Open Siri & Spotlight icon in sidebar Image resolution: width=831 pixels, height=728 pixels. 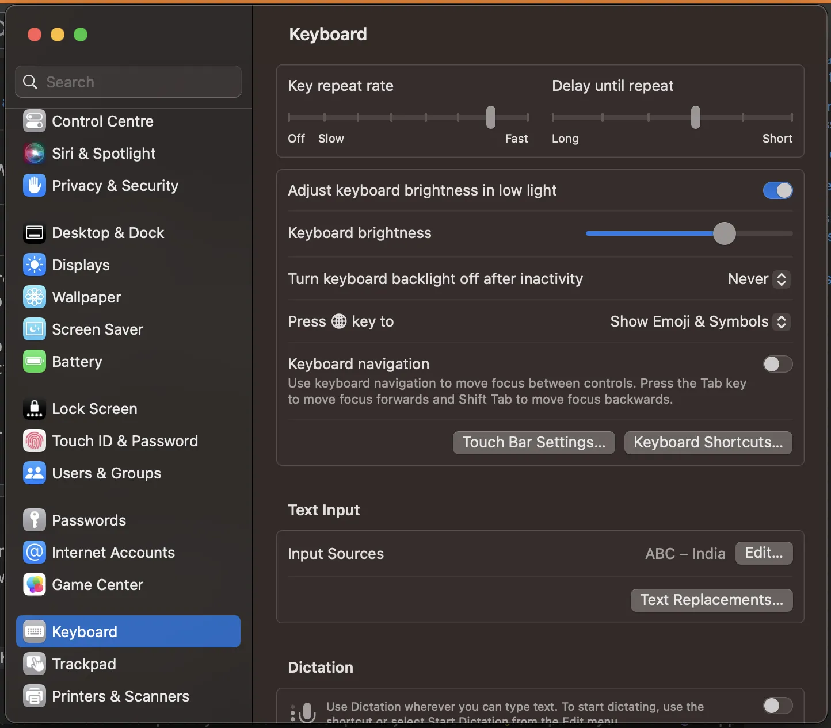click(35, 154)
